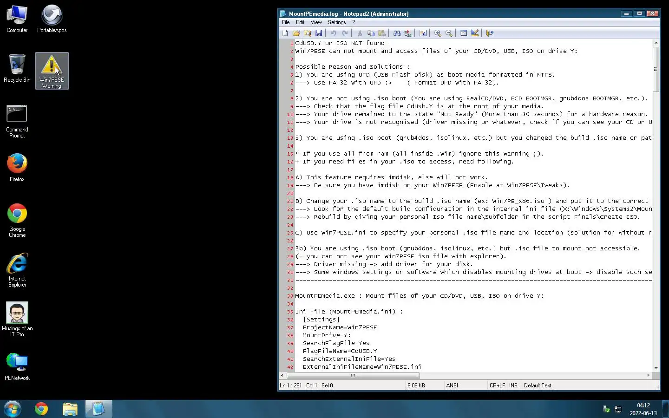
Task: Select the Internet Explorer desktop shortcut
Action: pos(17,270)
